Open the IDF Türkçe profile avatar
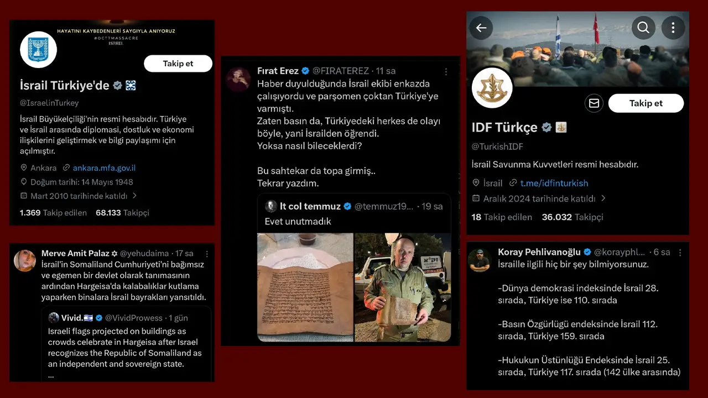 pos(492,87)
